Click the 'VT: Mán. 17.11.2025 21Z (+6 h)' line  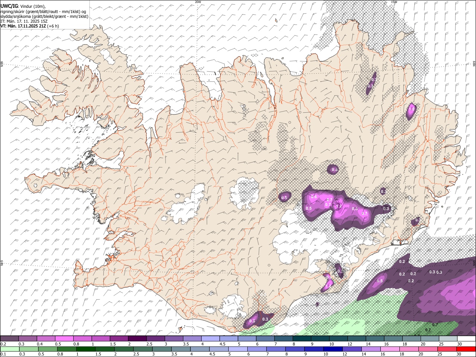pyautogui.click(x=29, y=26)
